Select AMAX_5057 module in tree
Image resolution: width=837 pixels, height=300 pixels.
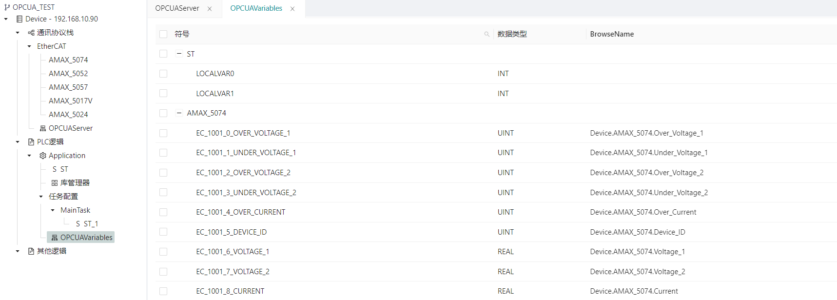click(68, 87)
